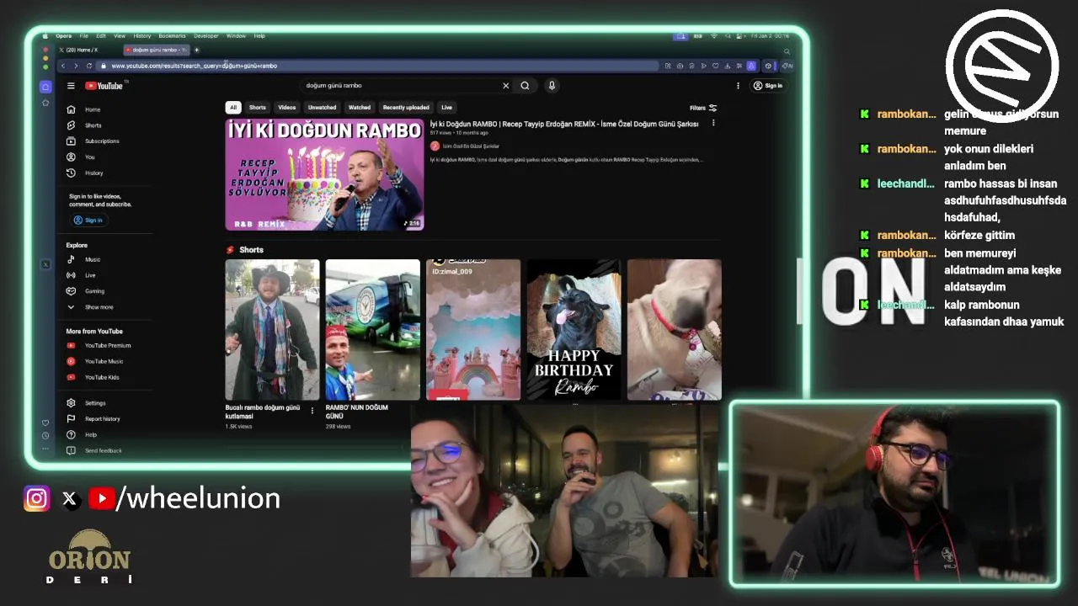Open a new tab with the plus button
Viewport: 1078px width, 606px height.
[x=196, y=50]
